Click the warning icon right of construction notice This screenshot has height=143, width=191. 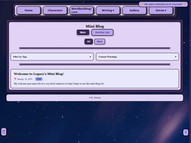(184, 4)
